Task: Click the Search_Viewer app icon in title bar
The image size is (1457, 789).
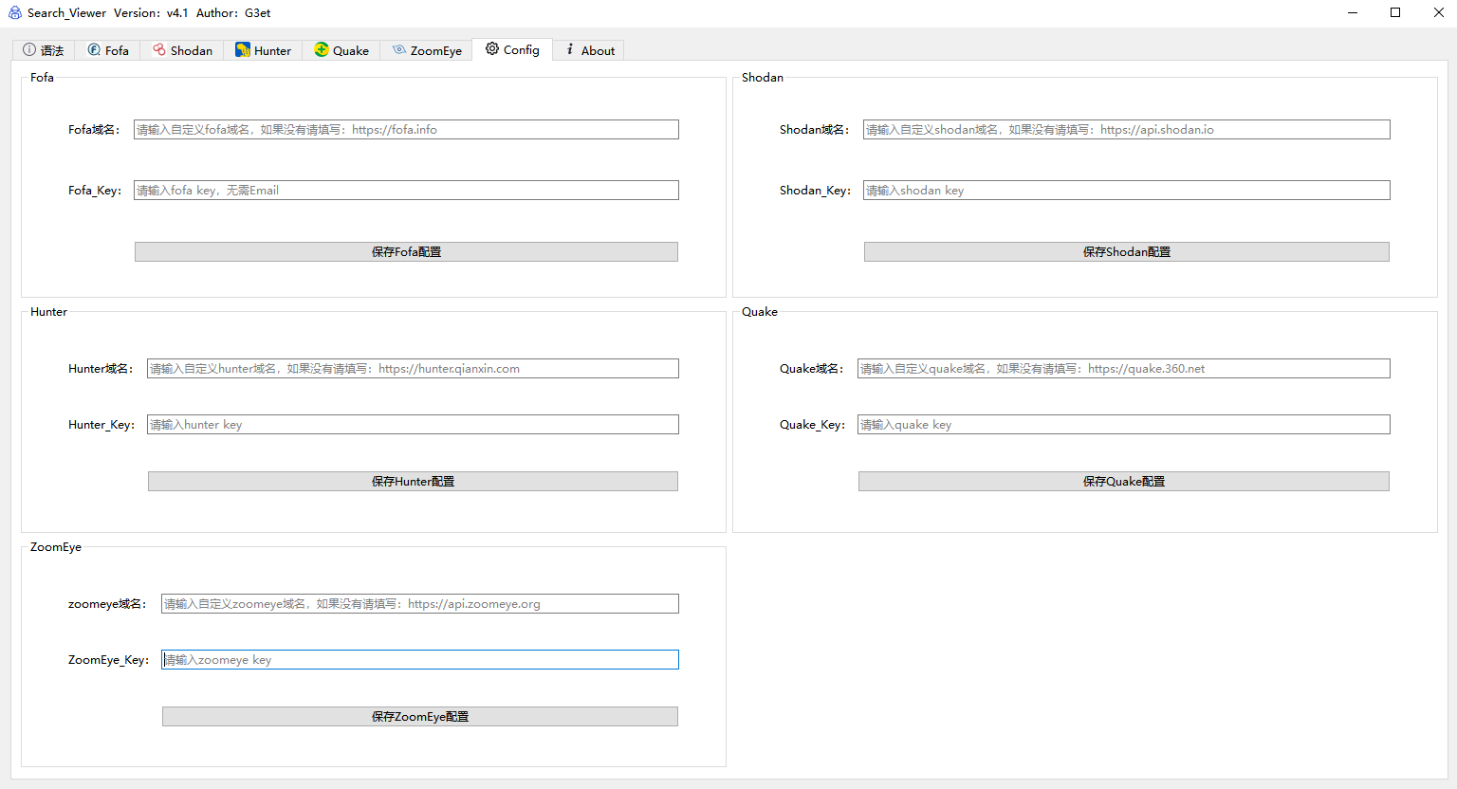Action: click(15, 12)
